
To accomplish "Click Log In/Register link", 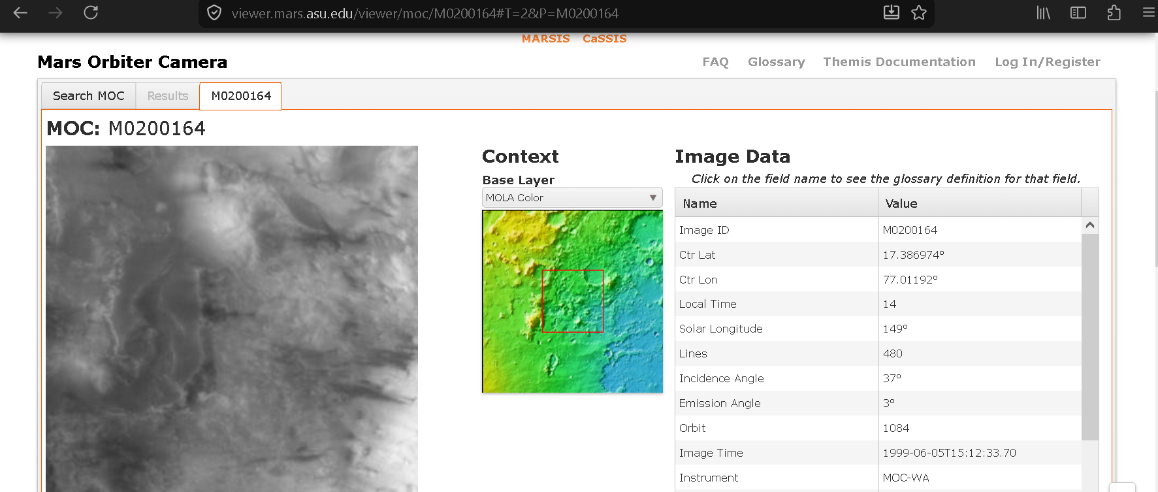I will click(x=1047, y=62).
